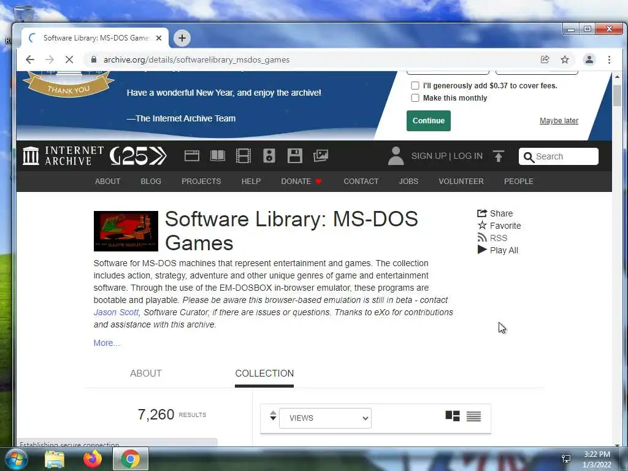Open the Images icon

click(x=320, y=156)
